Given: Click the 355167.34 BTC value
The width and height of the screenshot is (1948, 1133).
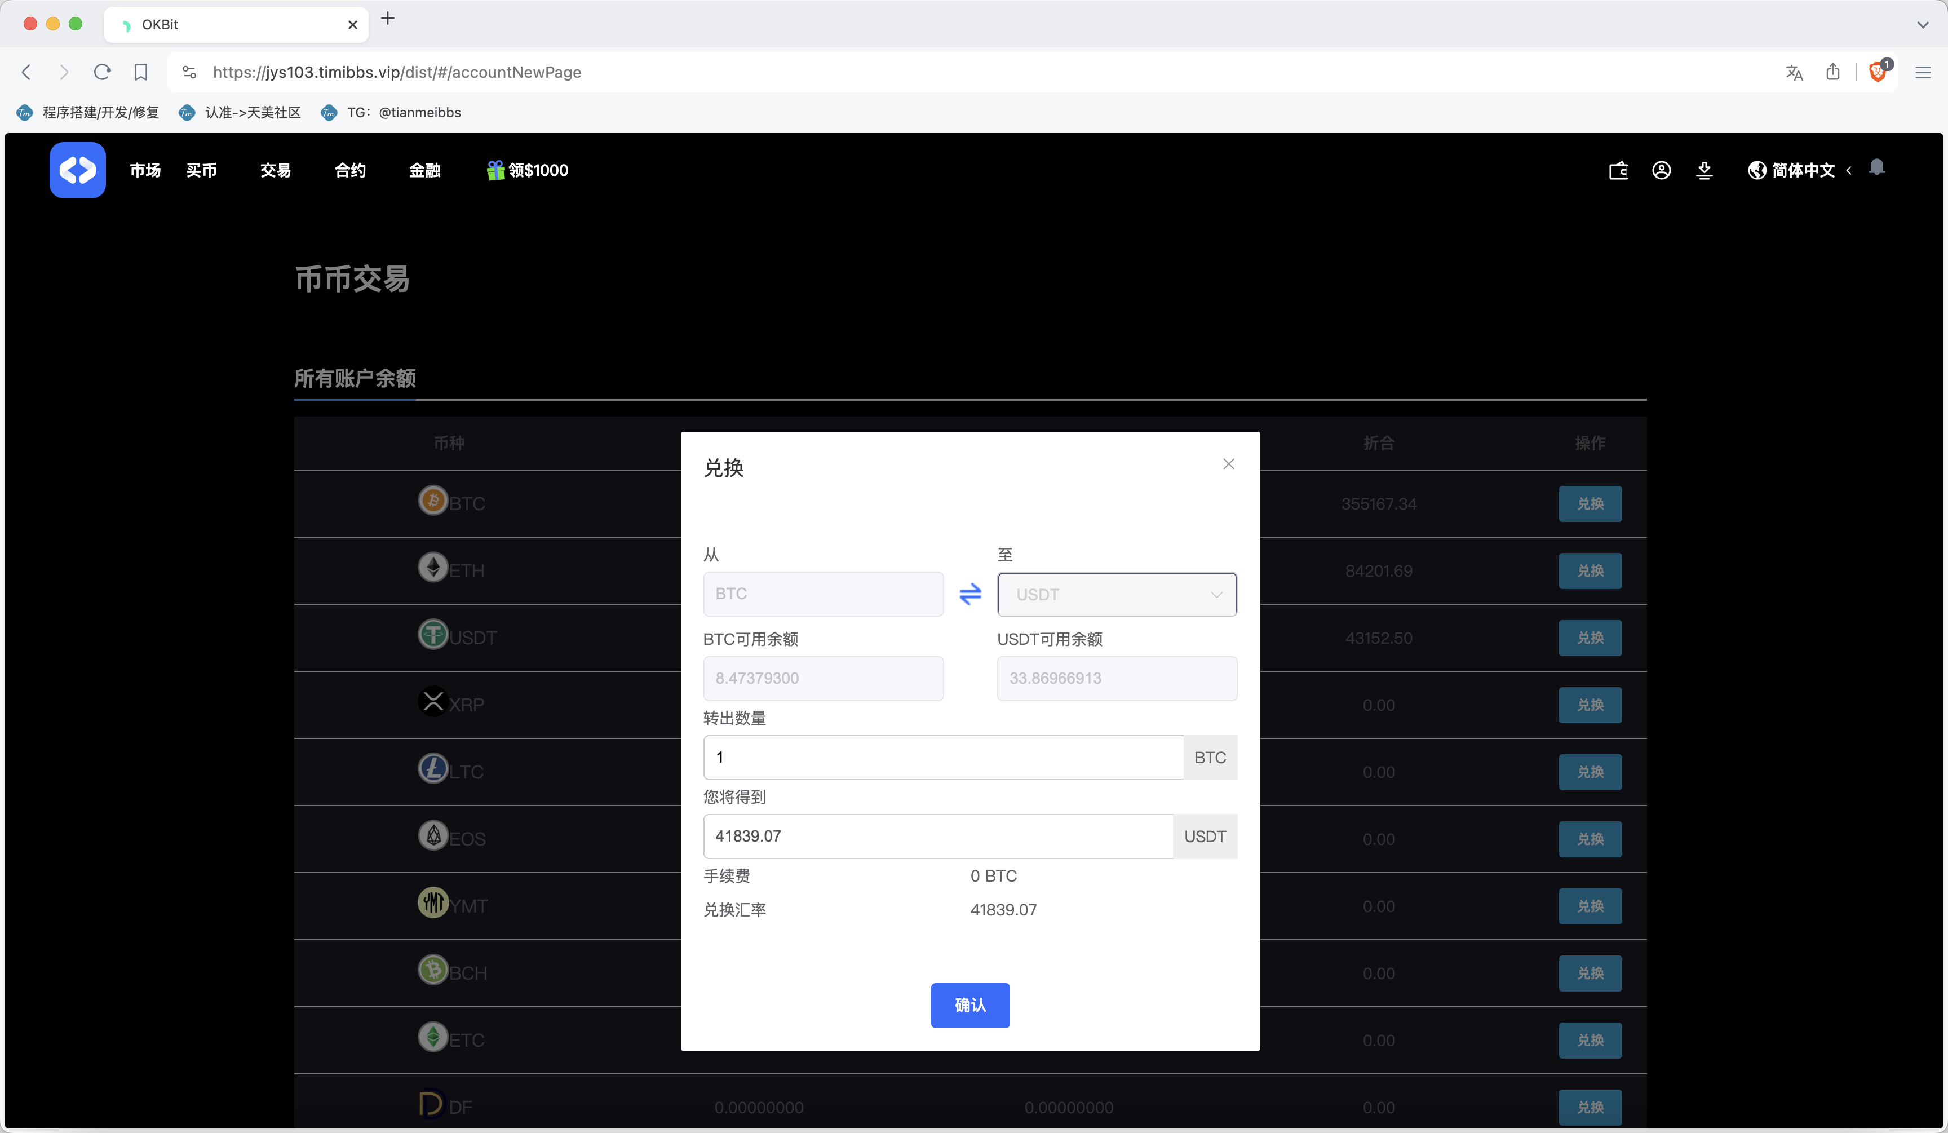Looking at the screenshot, I should [x=1378, y=504].
